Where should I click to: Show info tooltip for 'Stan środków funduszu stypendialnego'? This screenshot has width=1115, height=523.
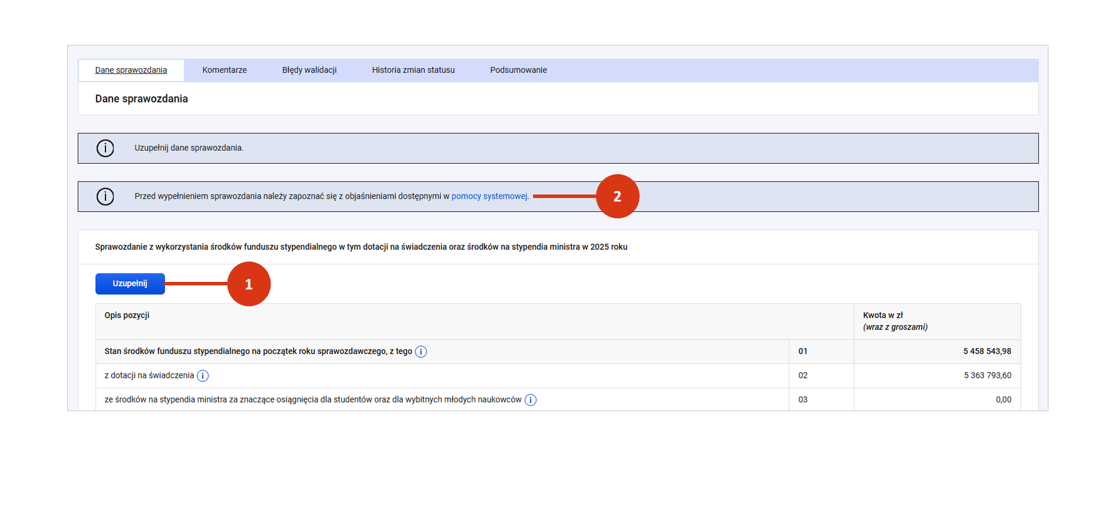tap(421, 352)
